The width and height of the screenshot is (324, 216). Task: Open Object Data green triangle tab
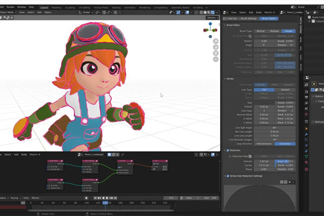pos(306,157)
